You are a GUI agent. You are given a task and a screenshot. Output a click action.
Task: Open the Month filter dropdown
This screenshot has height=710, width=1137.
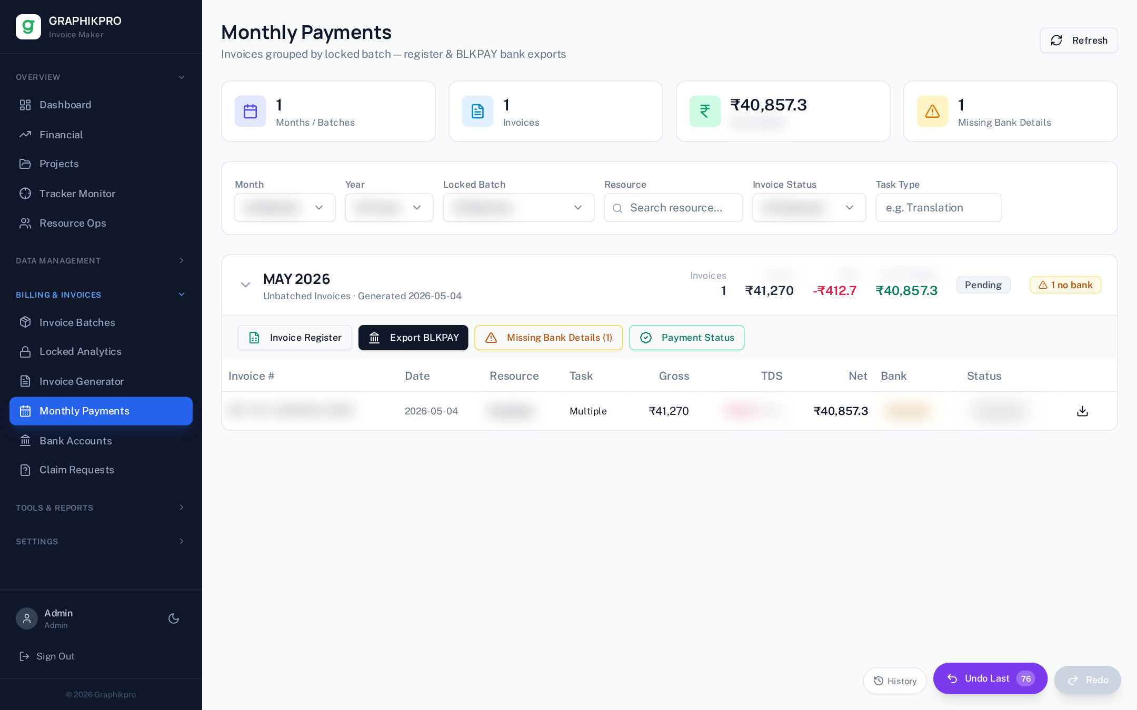(x=285, y=207)
